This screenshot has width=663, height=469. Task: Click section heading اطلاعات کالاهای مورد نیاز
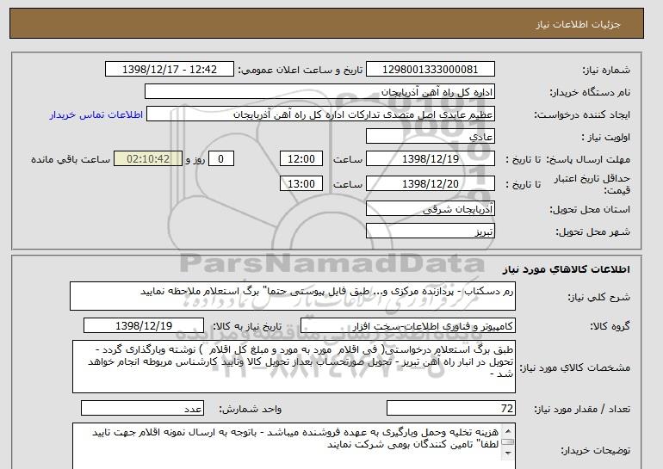567,269
